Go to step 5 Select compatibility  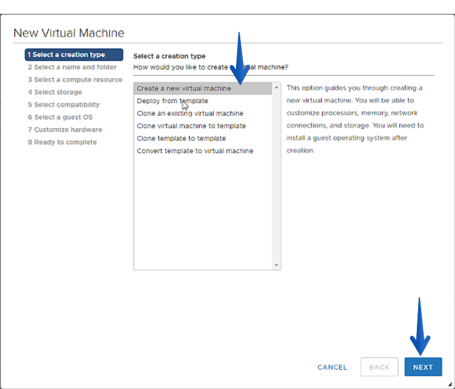(x=64, y=104)
